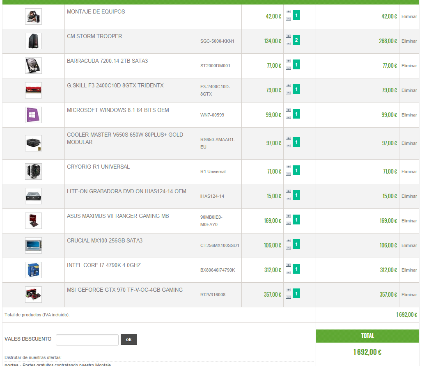Screen dimensions: 422x366
Task: Click Eliminar on Barracuda 2TB row
Action: (x=409, y=66)
